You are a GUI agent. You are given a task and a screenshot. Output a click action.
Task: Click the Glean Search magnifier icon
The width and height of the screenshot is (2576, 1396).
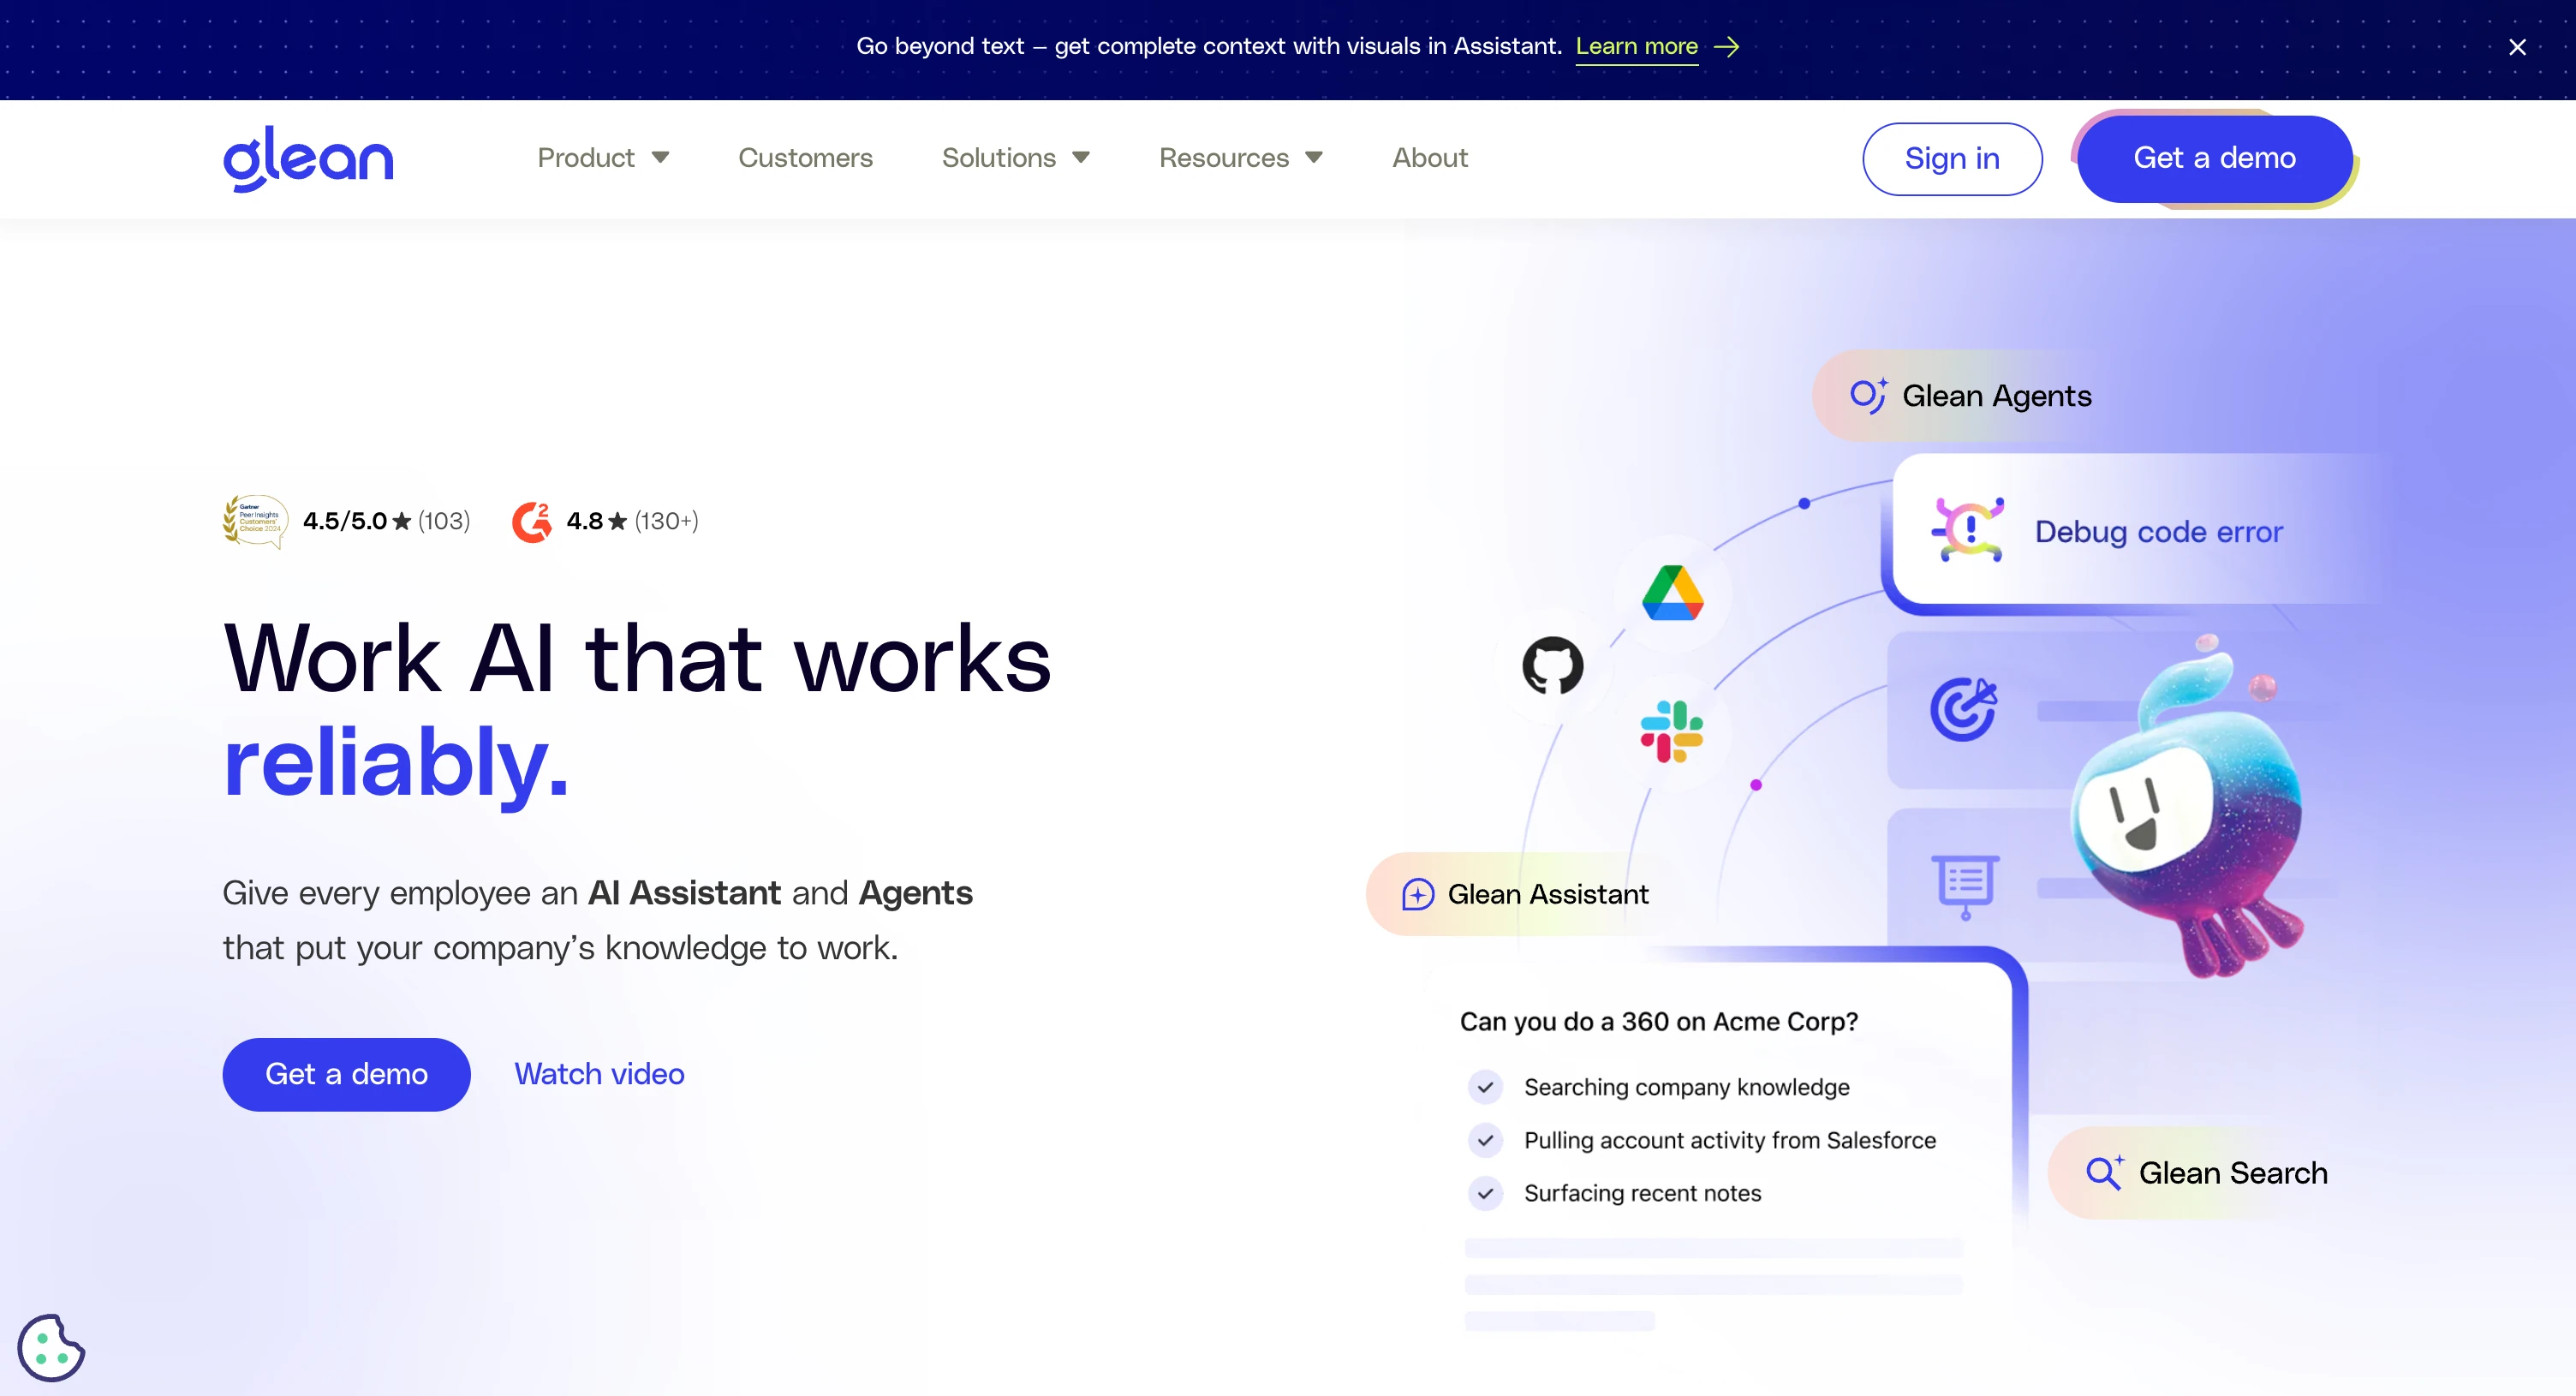click(2106, 1172)
